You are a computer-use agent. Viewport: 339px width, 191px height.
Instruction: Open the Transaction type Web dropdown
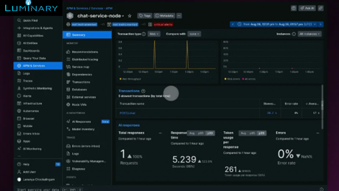tap(154, 34)
